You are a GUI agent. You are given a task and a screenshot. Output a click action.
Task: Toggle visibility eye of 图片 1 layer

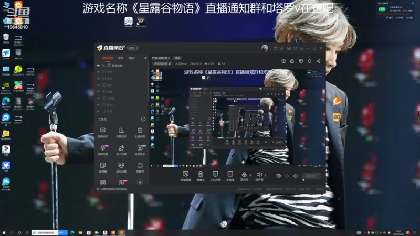click(98, 104)
